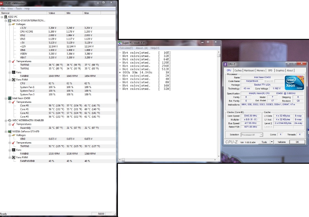Open the CPU-Z Tools dropdown arrow

[272, 142]
